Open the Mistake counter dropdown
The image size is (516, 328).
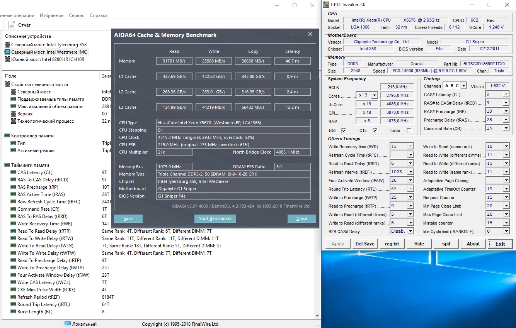pos(506,223)
